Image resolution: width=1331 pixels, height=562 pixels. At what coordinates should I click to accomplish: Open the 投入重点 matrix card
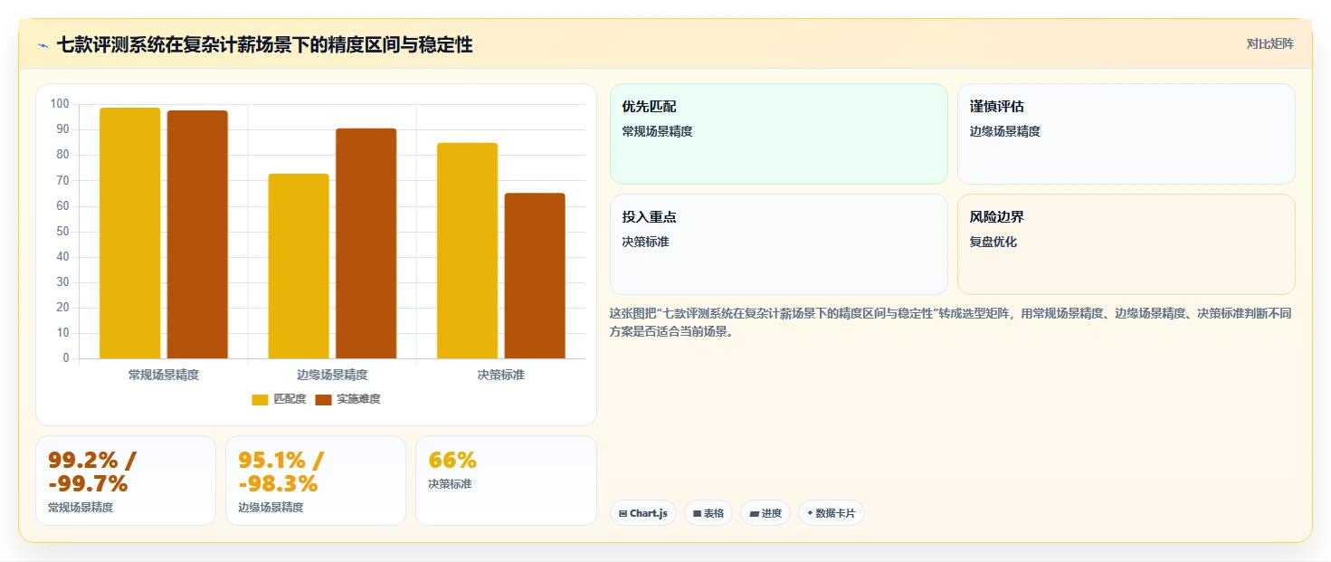point(778,244)
